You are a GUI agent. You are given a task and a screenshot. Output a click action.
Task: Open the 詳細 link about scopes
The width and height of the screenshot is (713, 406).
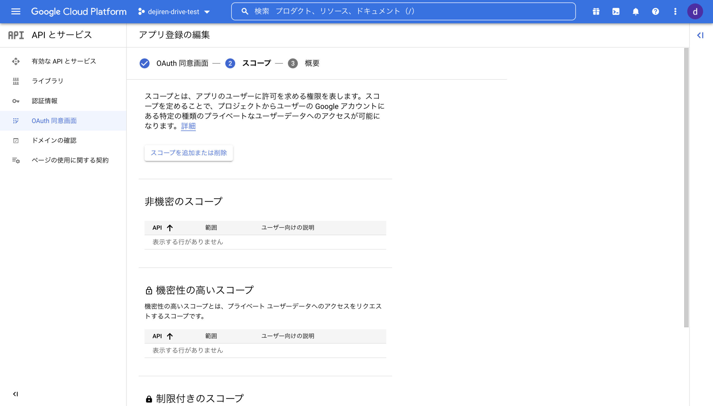coord(188,126)
